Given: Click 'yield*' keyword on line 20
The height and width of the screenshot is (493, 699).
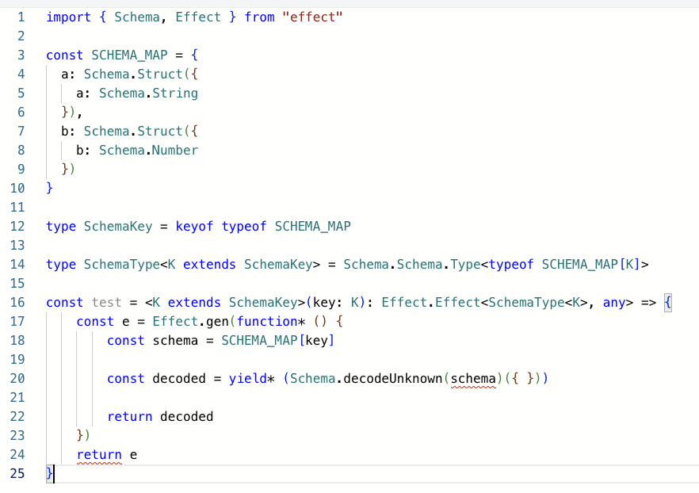Looking at the screenshot, I should tap(251, 379).
